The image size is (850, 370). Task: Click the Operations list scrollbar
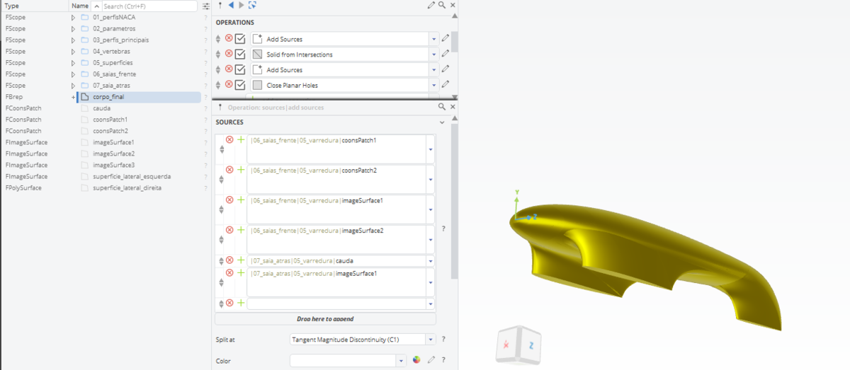tap(455, 42)
